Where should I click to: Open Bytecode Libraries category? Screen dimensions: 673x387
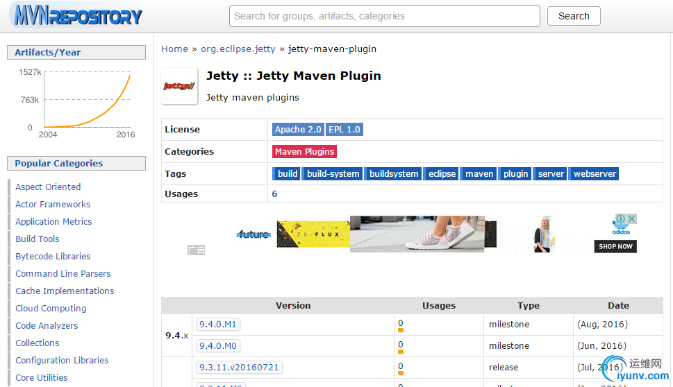click(53, 257)
